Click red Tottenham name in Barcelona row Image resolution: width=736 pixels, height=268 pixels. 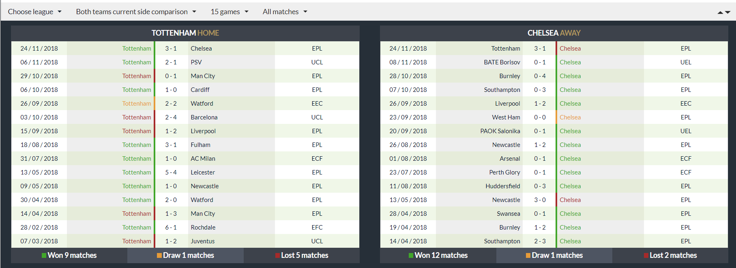click(x=137, y=117)
